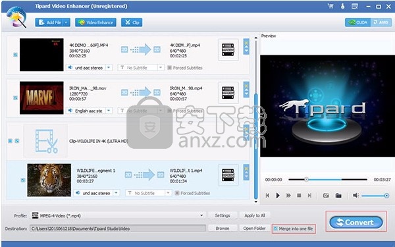This screenshot has height=247, width=395.
Task: Click the Clip-WILDLIFE IN 4K group title
Action: 99,141
